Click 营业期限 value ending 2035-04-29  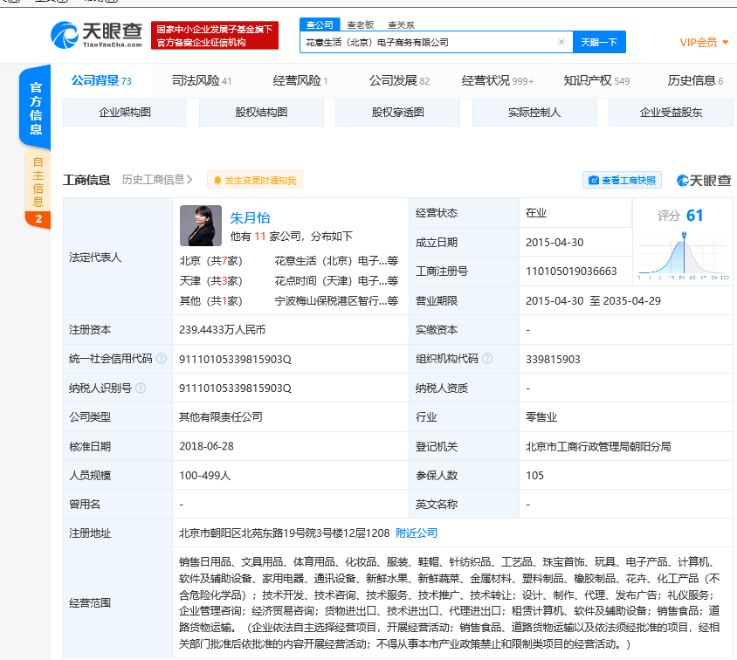pos(593,300)
